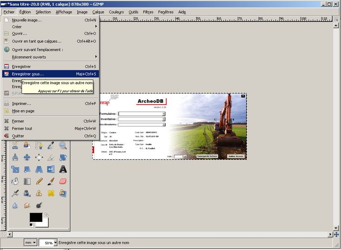Select the Eraser tool
Screen dimensions: 341x250
63,181
